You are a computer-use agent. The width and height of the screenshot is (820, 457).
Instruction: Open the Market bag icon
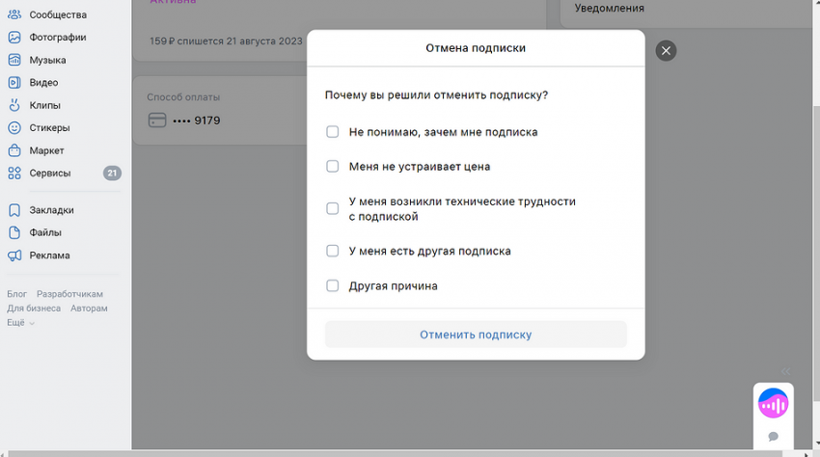coord(14,150)
